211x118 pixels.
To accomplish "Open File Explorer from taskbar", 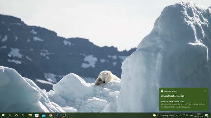I will (30, 115).
